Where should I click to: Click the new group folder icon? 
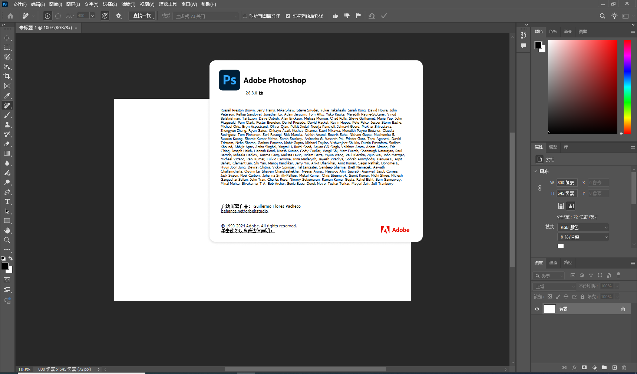tap(604, 368)
